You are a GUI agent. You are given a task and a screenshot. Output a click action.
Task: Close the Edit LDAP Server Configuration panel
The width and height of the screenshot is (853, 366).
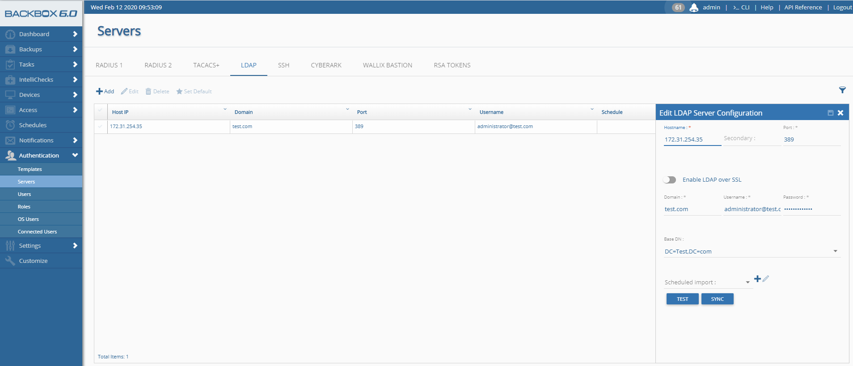pyautogui.click(x=840, y=113)
